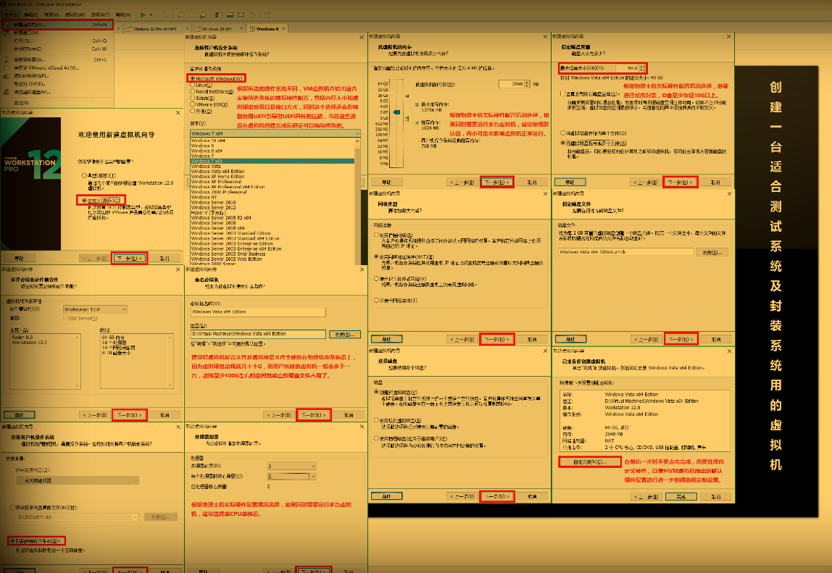This screenshot has height=573, width=832.
Task: Select the 自定义(高级) radio option
Action: [85, 200]
